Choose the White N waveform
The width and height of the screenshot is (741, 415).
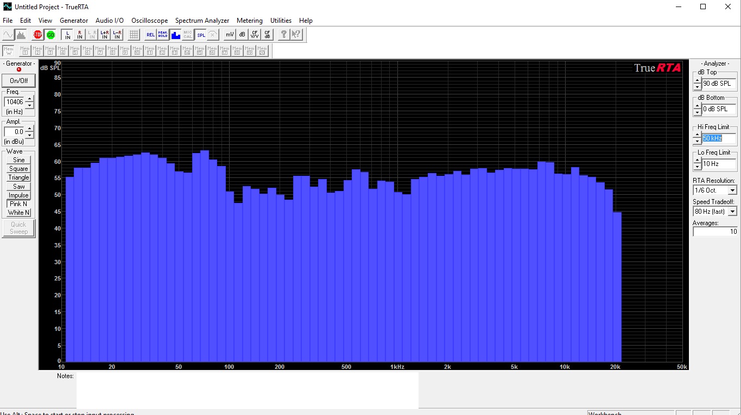18,213
